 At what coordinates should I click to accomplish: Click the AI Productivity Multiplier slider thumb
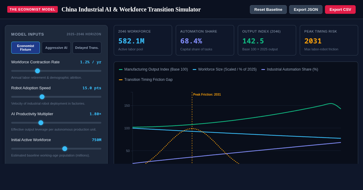[x=41, y=123]
